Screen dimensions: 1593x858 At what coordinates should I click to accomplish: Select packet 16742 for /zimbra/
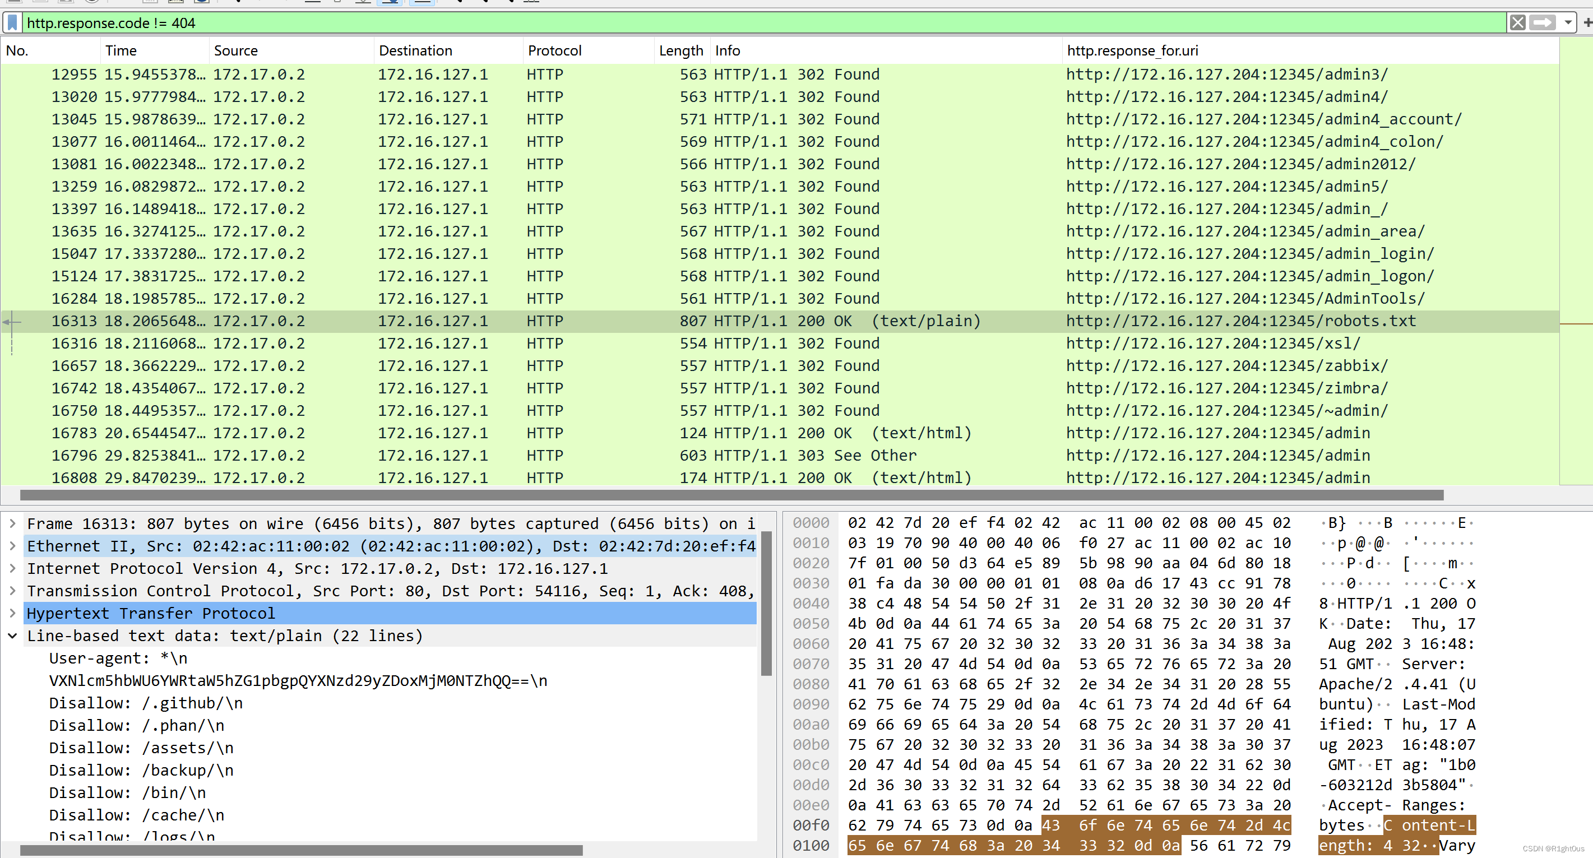click(779, 388)
